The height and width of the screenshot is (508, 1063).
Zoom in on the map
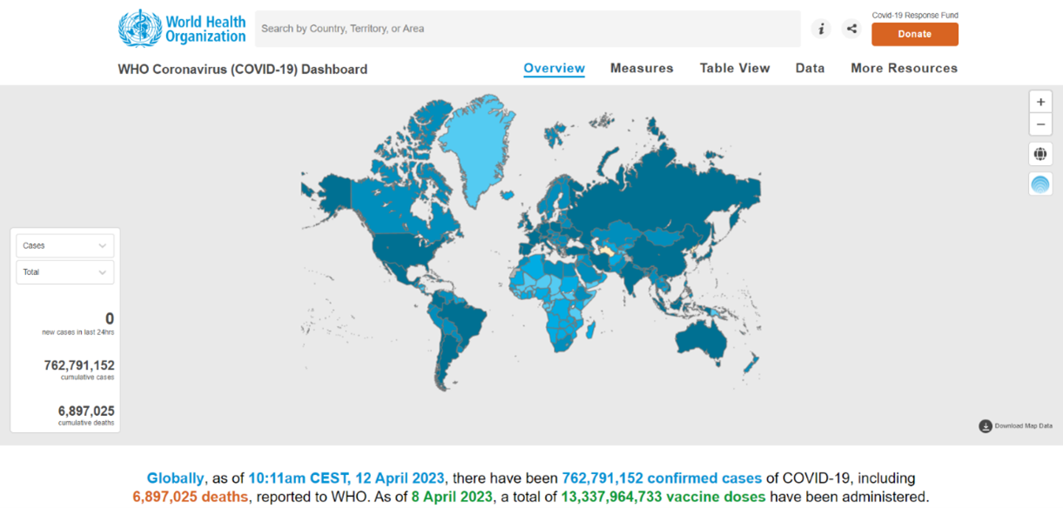tap(1040, 102)
